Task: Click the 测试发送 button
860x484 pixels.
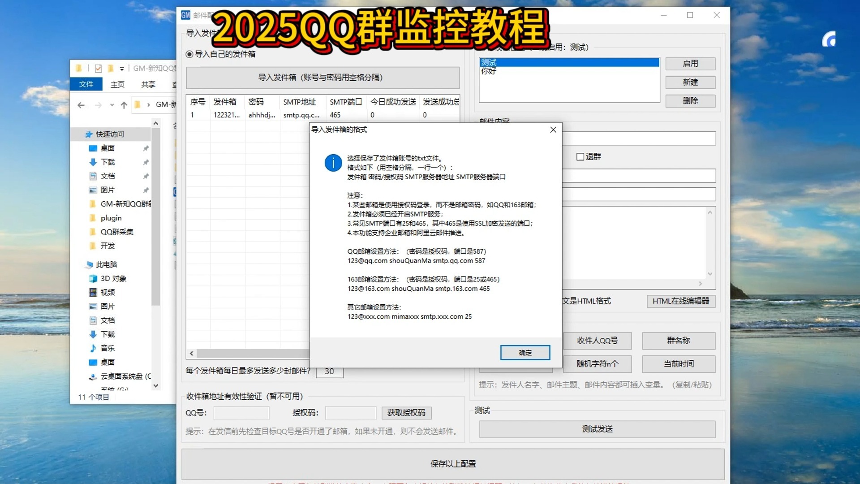Action: tap(597, 429)
